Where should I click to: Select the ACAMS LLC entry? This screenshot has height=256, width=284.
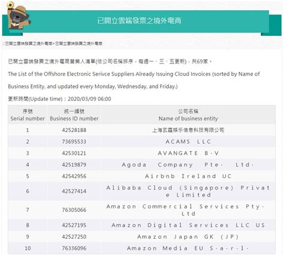188,141
